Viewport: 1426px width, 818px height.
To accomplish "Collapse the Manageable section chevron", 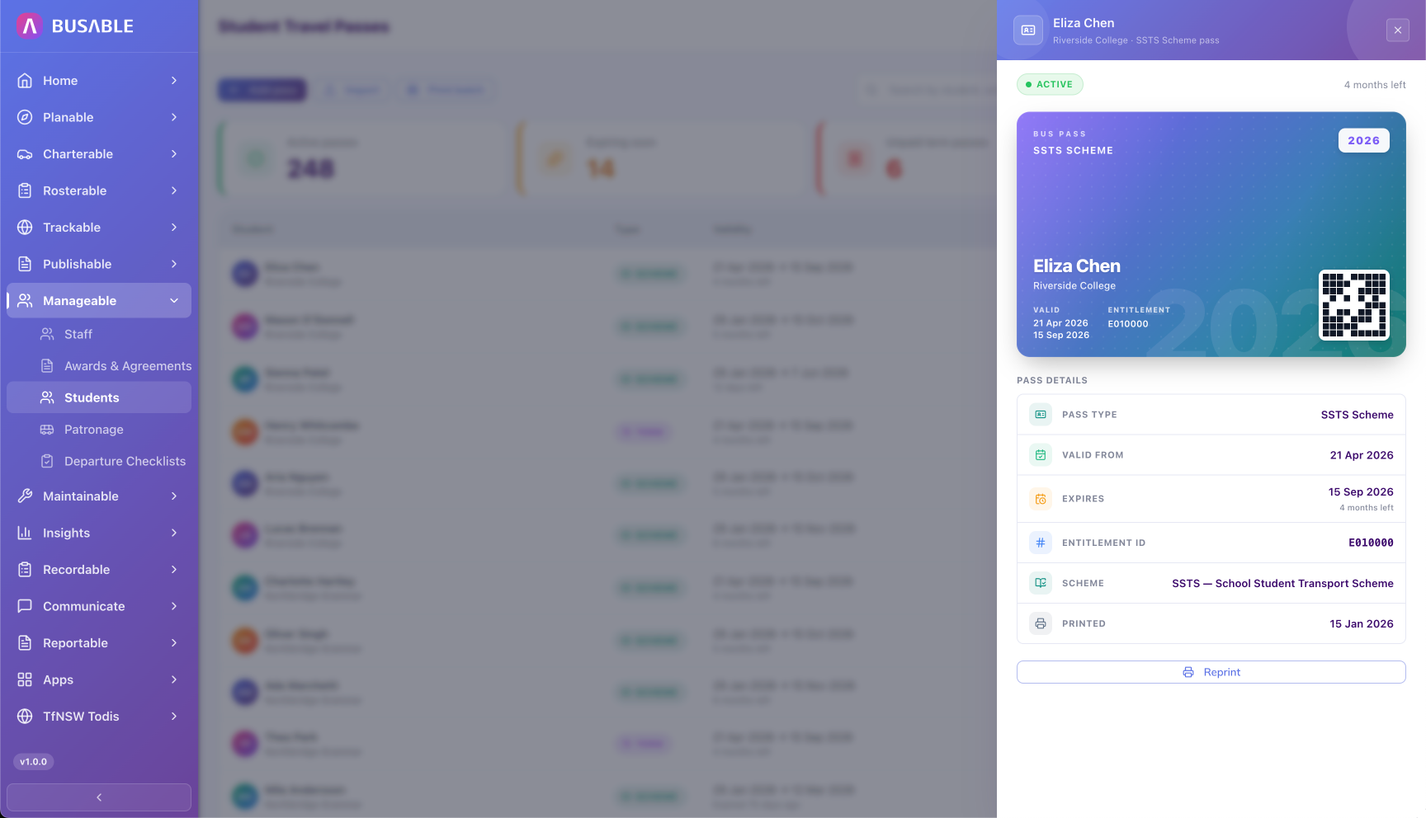I will tap(174, 301).
